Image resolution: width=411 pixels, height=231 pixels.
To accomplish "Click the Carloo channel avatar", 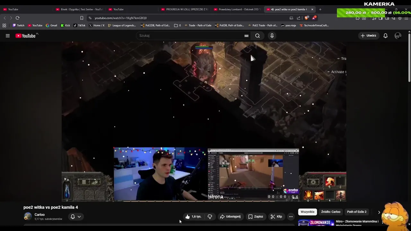I will (28, 217).
